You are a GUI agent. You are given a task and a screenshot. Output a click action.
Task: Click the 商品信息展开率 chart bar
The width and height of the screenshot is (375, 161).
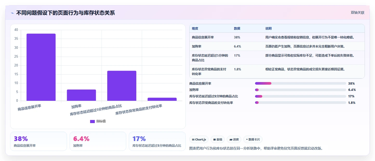click(x=41, y=67)
